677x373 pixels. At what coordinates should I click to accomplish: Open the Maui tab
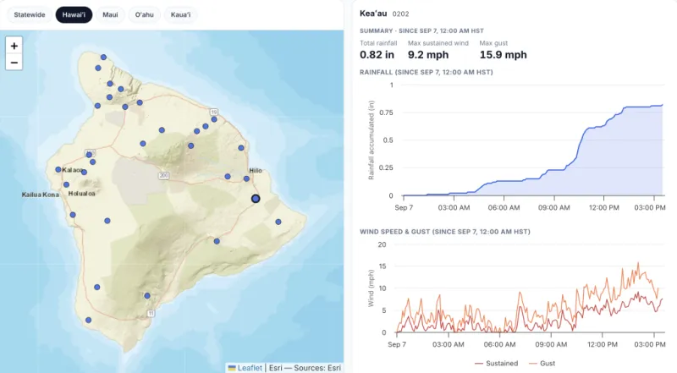[x=110, y=14]
